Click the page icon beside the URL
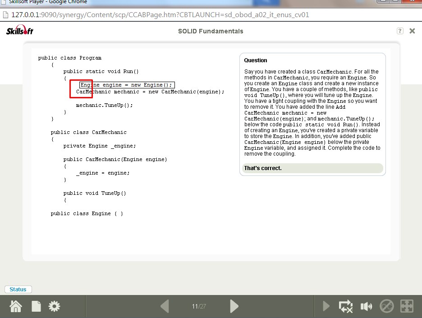 click(x=5, y=14)
